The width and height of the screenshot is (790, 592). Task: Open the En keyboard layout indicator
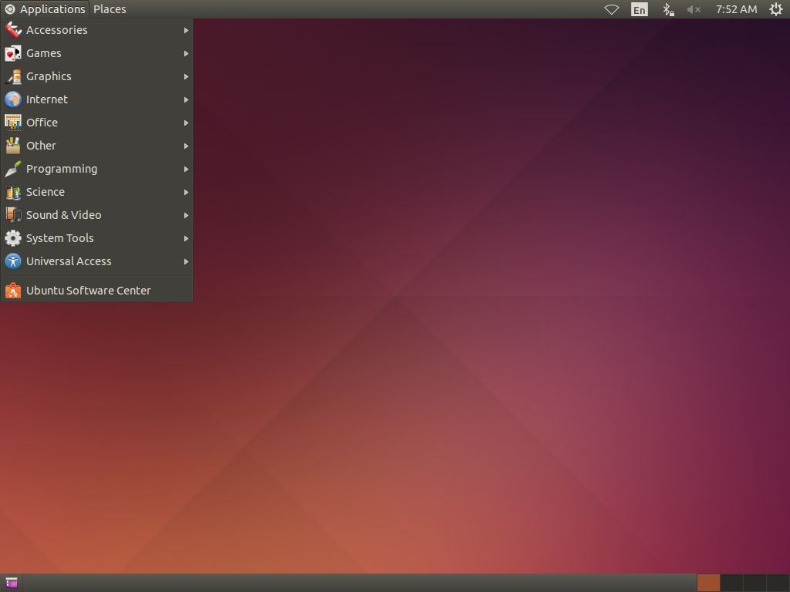pyautogui.click(x=640, y=9)
